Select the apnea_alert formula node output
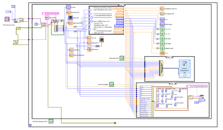The height and width of the screenshot is (130, 223). 120,18
